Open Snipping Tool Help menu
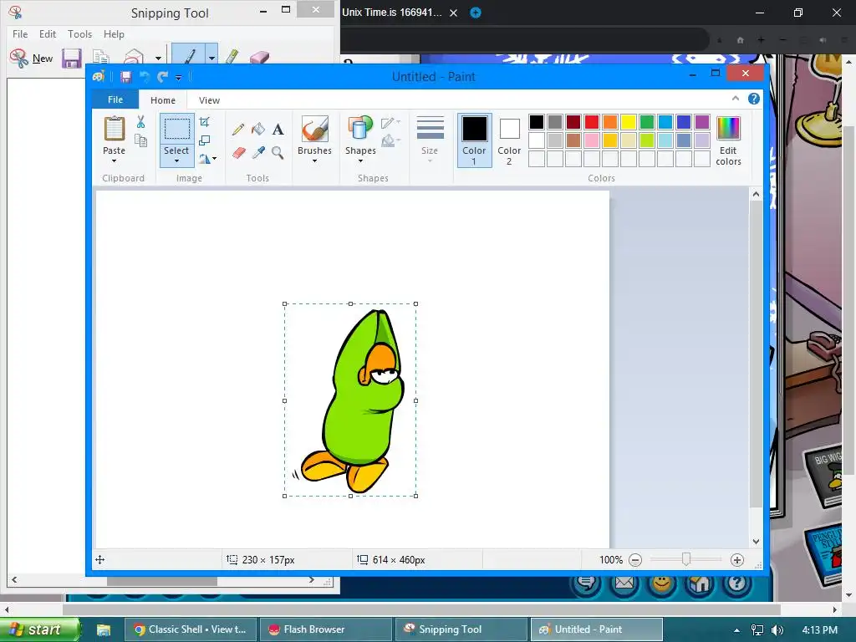856x642 pixels. [114, 33]
